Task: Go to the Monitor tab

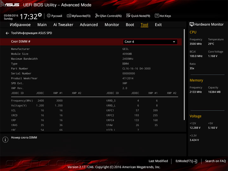Action: [112, 25]
